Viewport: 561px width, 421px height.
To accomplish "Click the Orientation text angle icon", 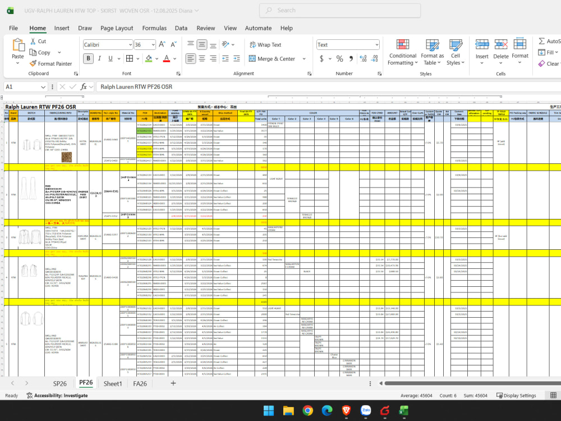I will pyautogui.click(x=226, y=44).
